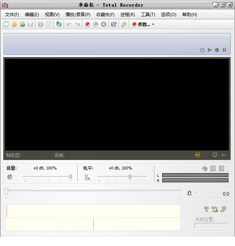Click the 光标位置 input field
Viewport: 235px width, 246px height.
click(211, 226)
